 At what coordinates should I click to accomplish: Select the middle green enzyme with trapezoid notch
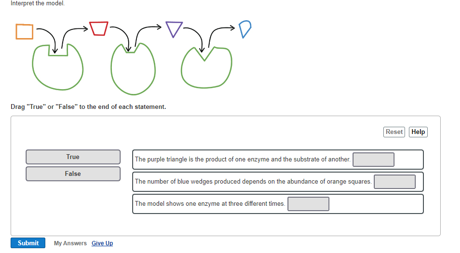click(133, 69)
